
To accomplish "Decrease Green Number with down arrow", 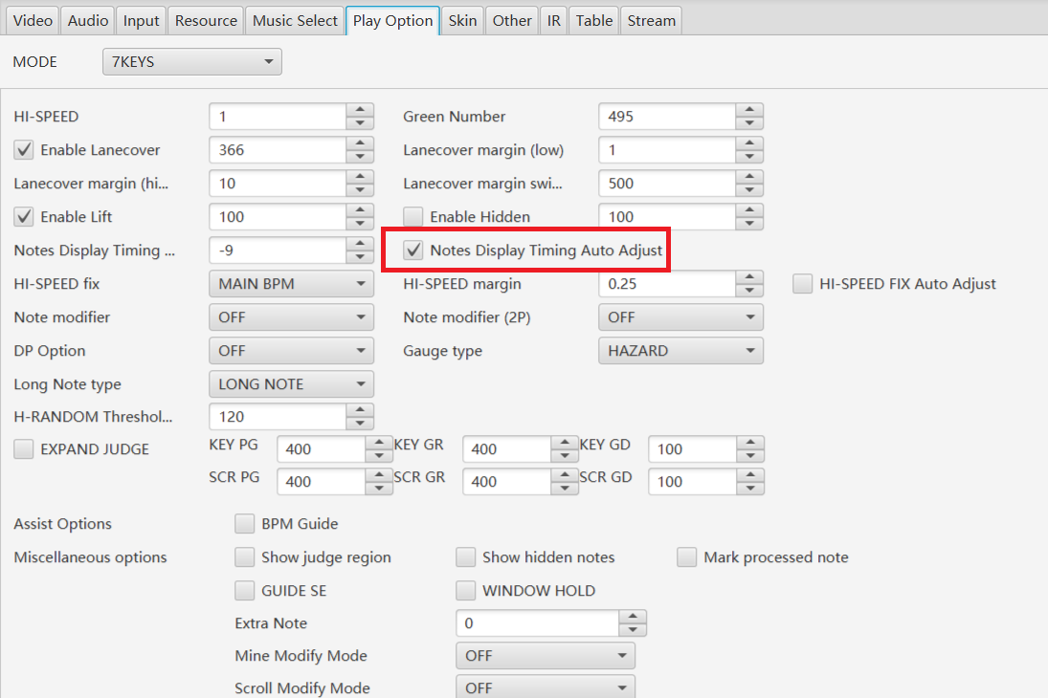I will (x=749, y=123).
